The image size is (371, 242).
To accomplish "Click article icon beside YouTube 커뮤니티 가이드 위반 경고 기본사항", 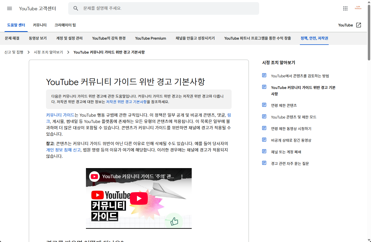I will coord(264,87).
